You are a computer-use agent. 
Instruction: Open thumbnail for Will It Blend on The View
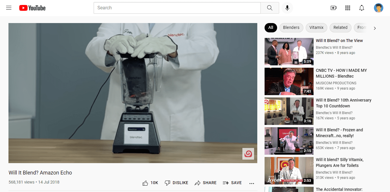click(x=289, y=52)
